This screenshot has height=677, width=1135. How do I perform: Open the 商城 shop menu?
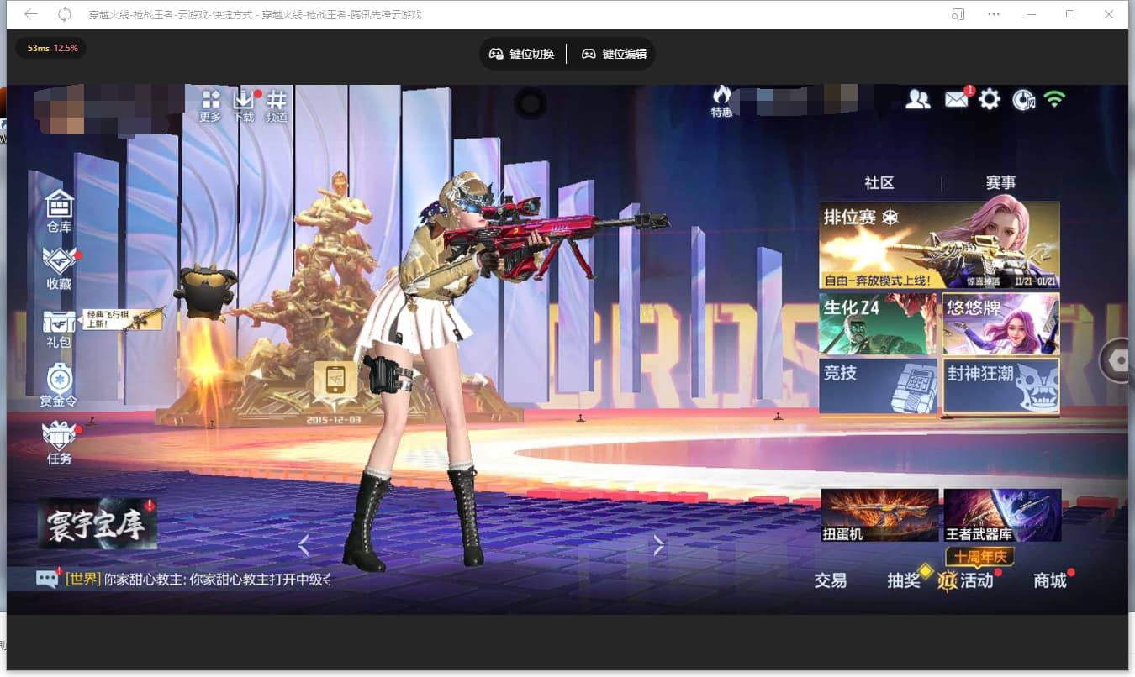point(1050,580)
